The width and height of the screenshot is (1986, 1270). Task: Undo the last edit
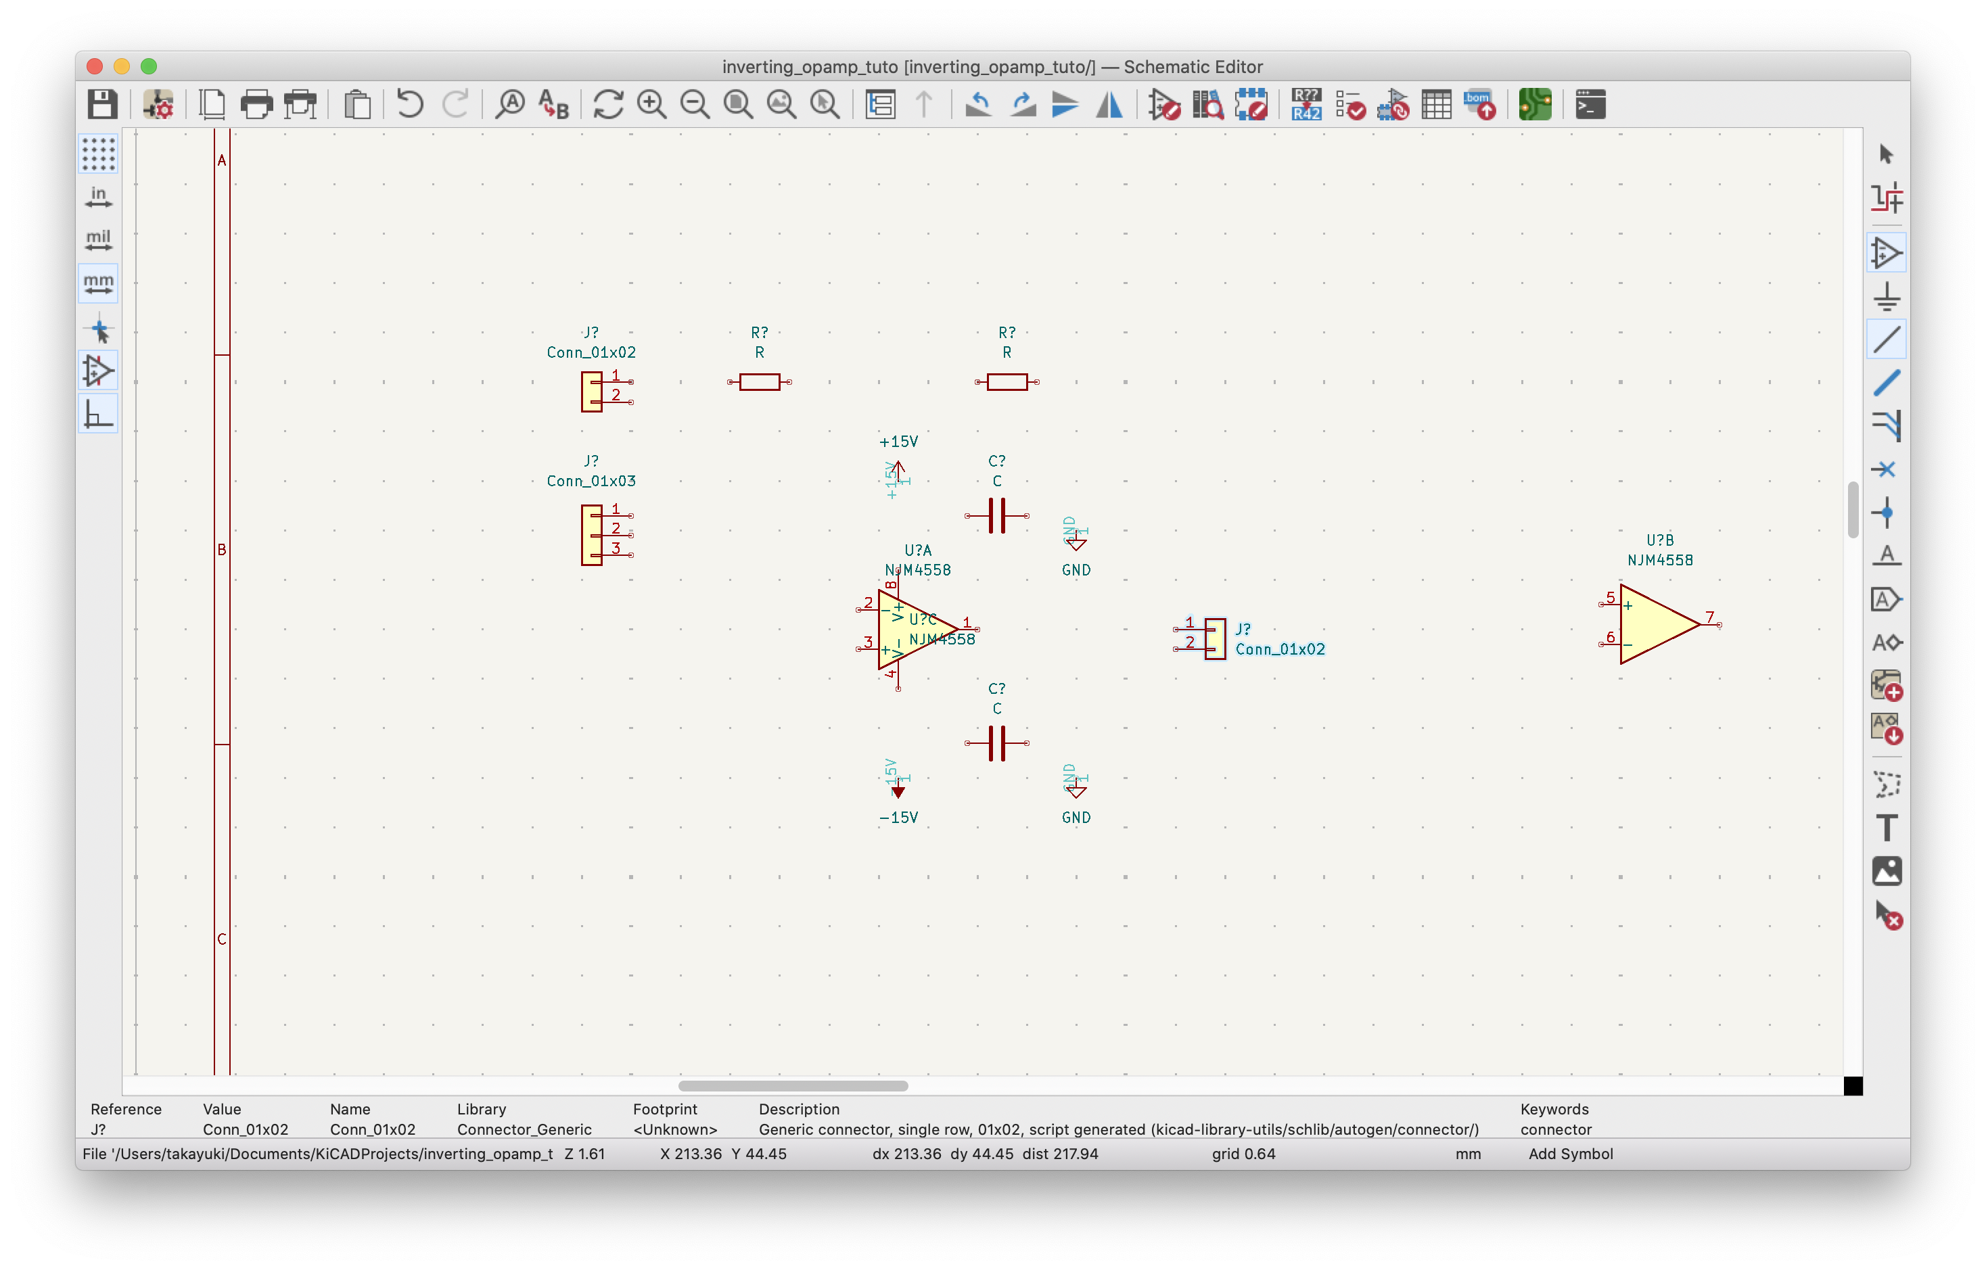tap(410, 105)
